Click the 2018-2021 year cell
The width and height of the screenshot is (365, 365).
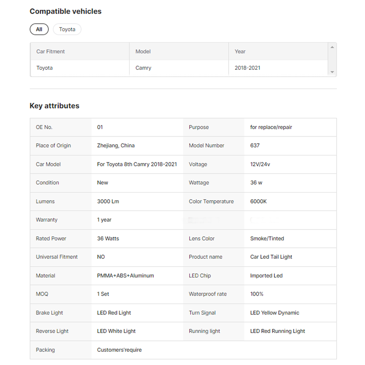247,68
